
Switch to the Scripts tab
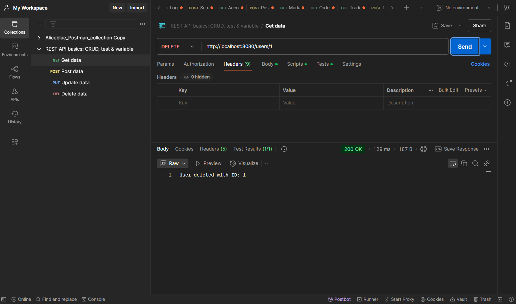pos(297,64)
